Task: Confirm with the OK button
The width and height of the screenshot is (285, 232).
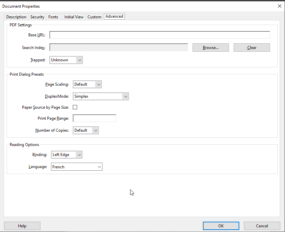Action: click(221, 226)
